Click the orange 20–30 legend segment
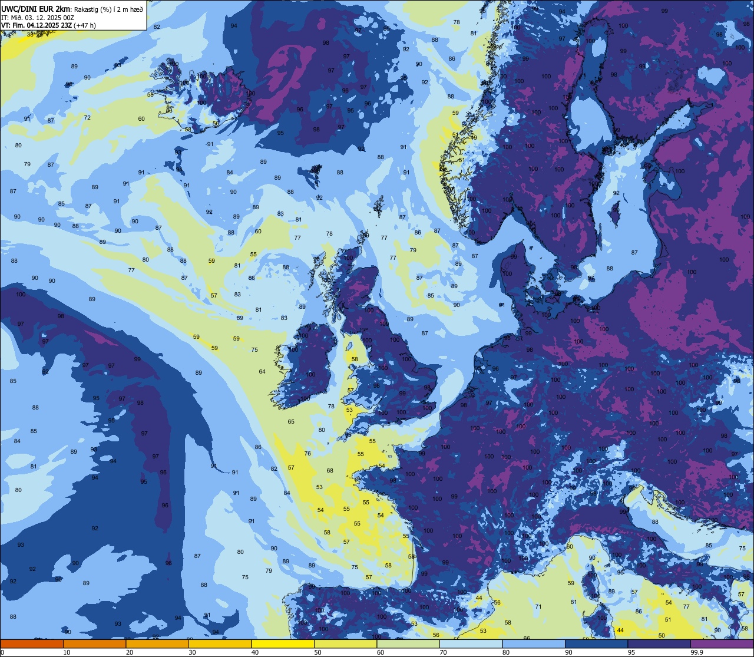 point(157,644)
